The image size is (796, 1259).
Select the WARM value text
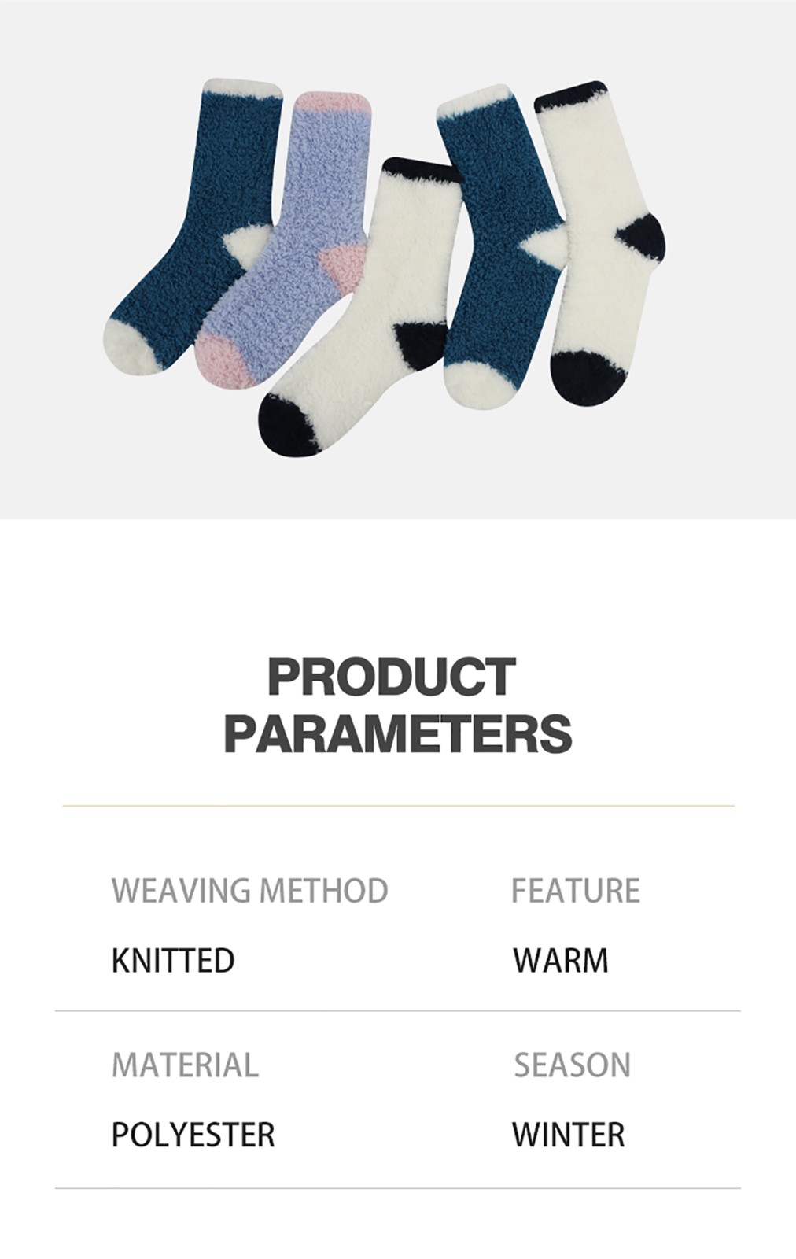[561, 961]
